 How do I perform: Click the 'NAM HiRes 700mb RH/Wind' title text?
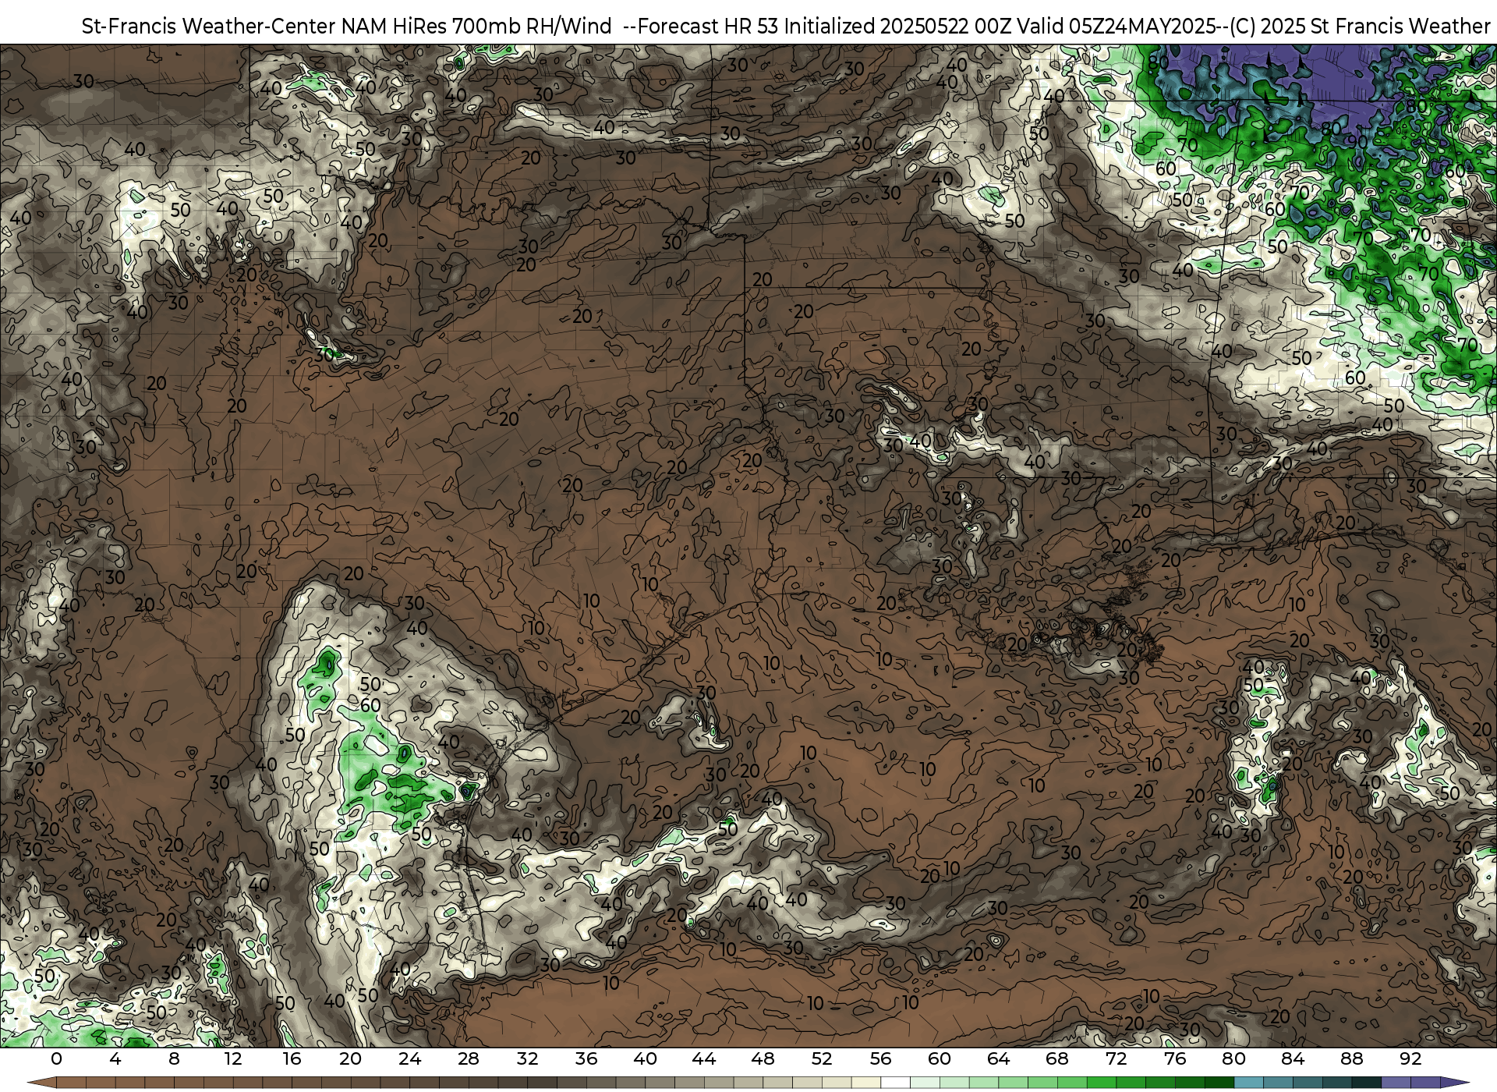tap(476, 26)
